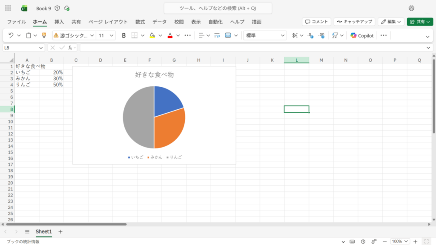Click the コメント button
This screenshot has height=245, width=436.
tap(316, 22)
